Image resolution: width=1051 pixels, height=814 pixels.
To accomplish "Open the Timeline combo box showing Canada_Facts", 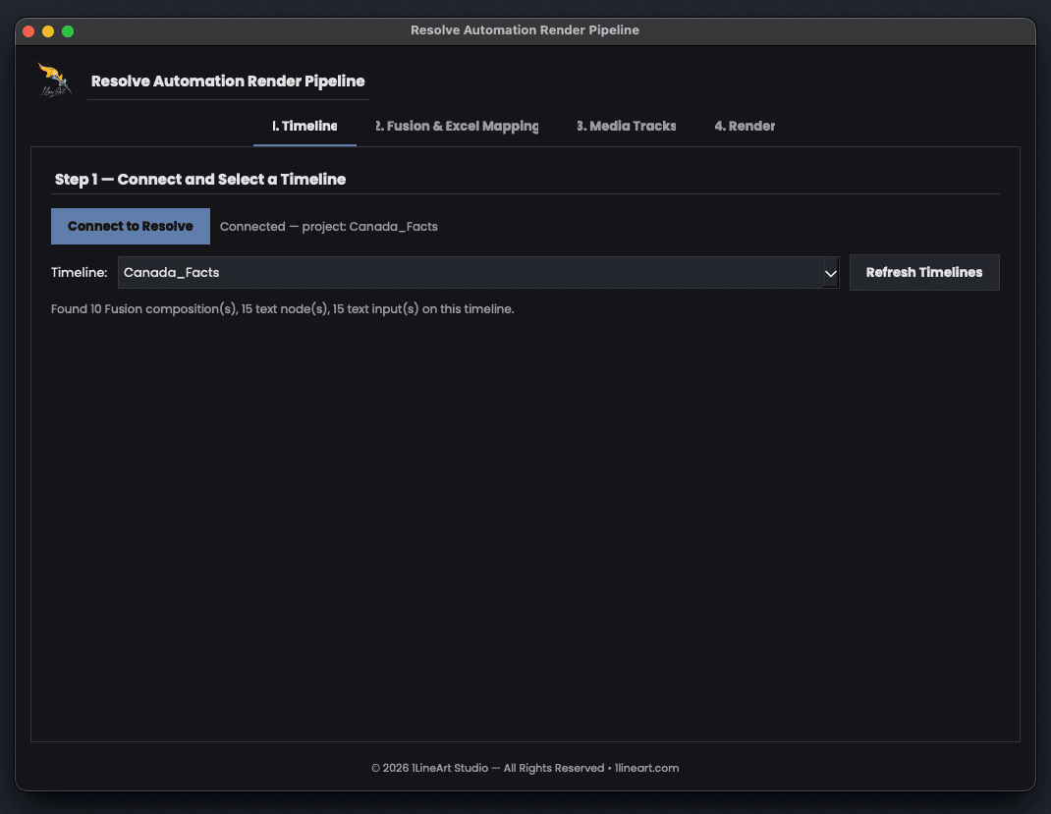I will click(478, 273).
